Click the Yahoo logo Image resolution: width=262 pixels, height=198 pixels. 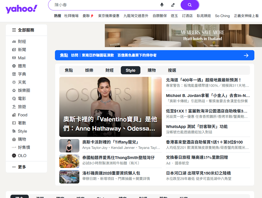tap(21, 9)
